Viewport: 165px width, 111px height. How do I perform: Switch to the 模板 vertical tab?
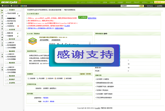click(x=2, y=39)
